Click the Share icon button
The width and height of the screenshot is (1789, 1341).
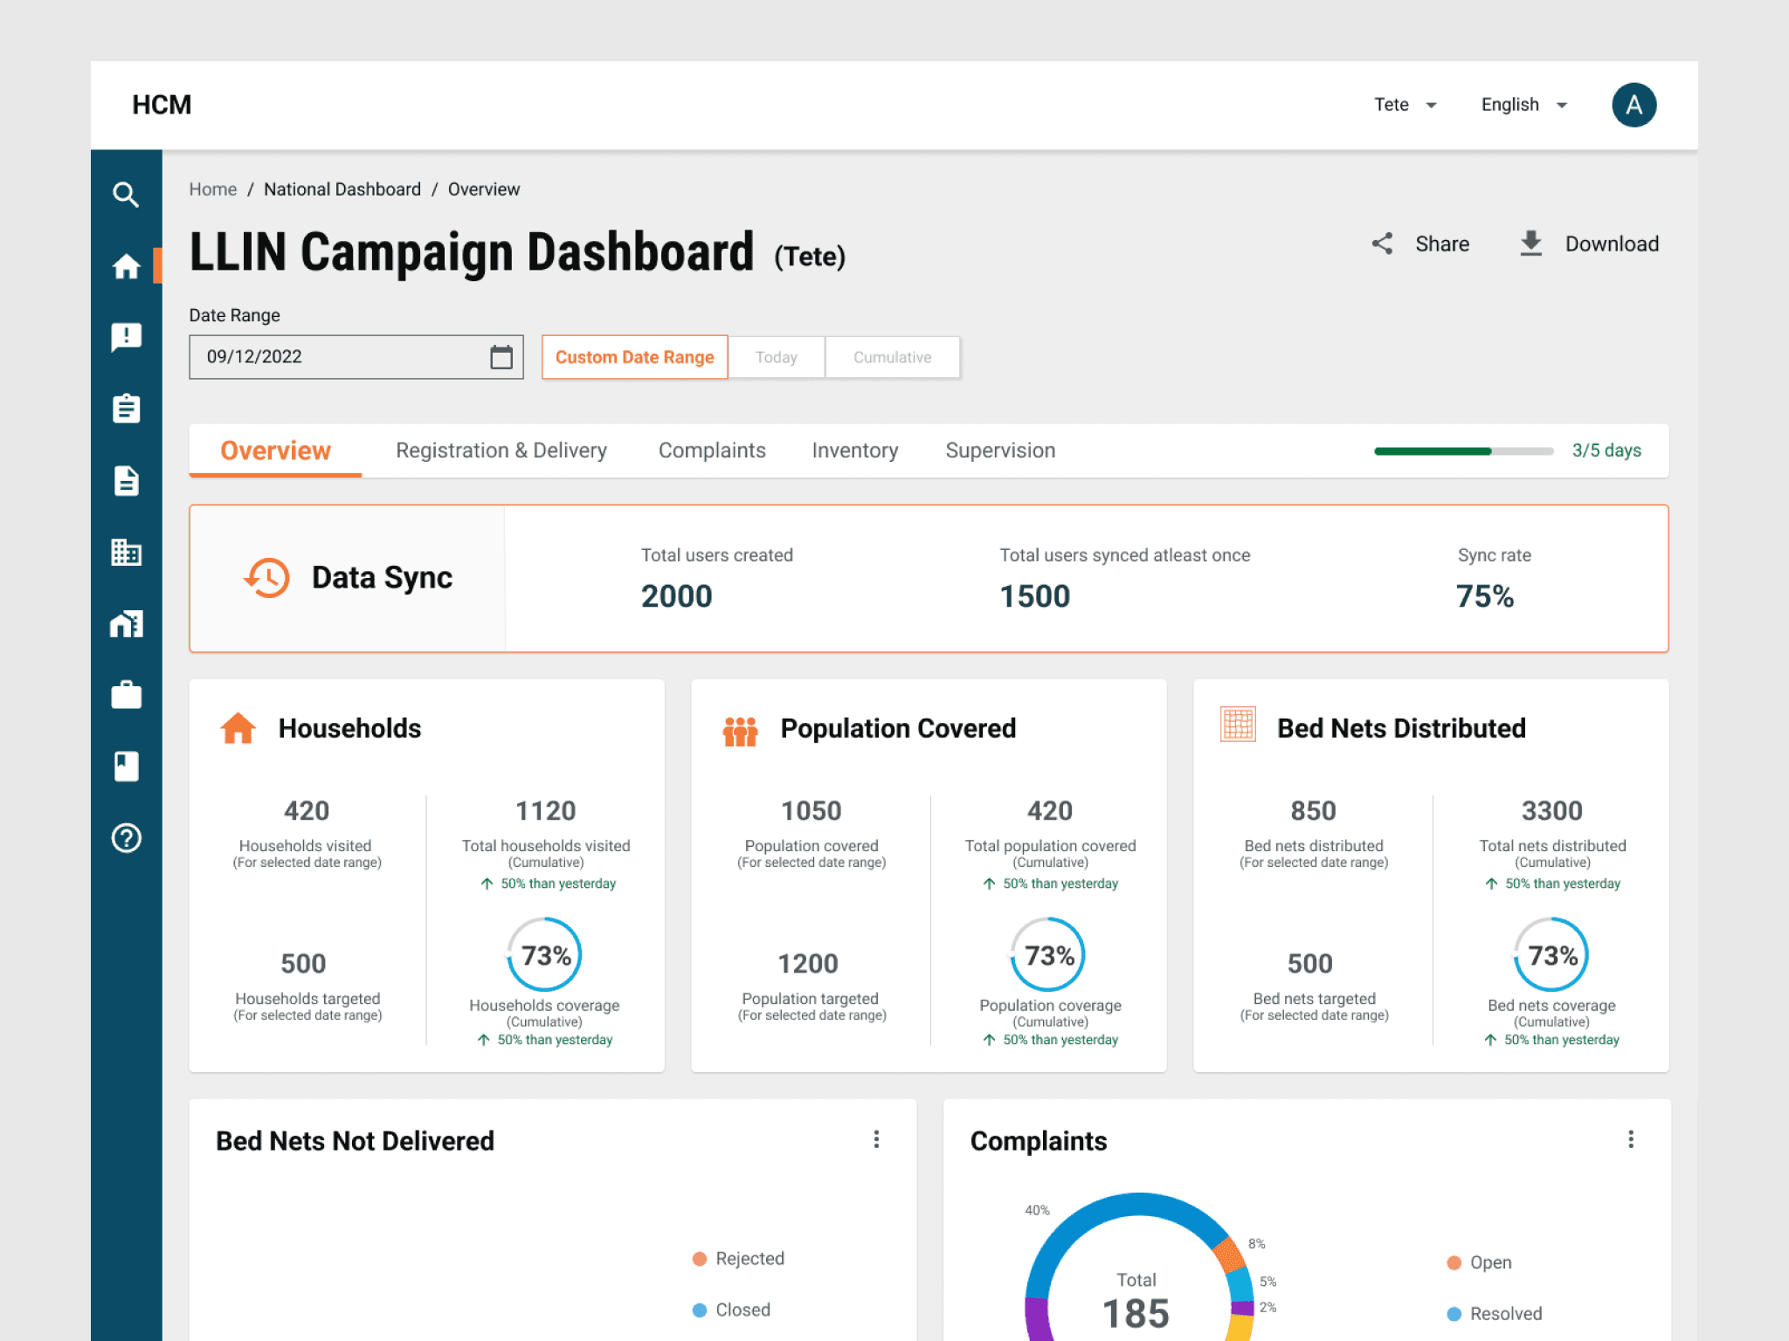click(x=1382, y=244)
